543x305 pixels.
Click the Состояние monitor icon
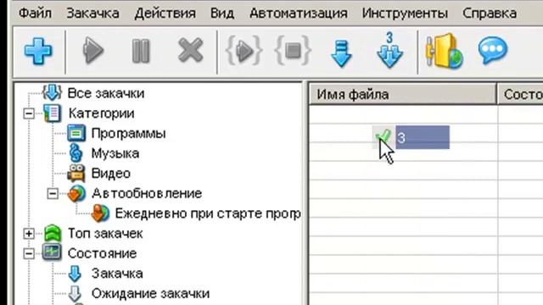52,252
